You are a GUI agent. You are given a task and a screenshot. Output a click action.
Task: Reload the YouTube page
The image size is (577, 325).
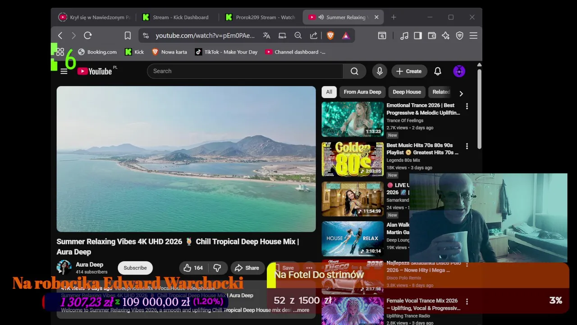(88, 36)
